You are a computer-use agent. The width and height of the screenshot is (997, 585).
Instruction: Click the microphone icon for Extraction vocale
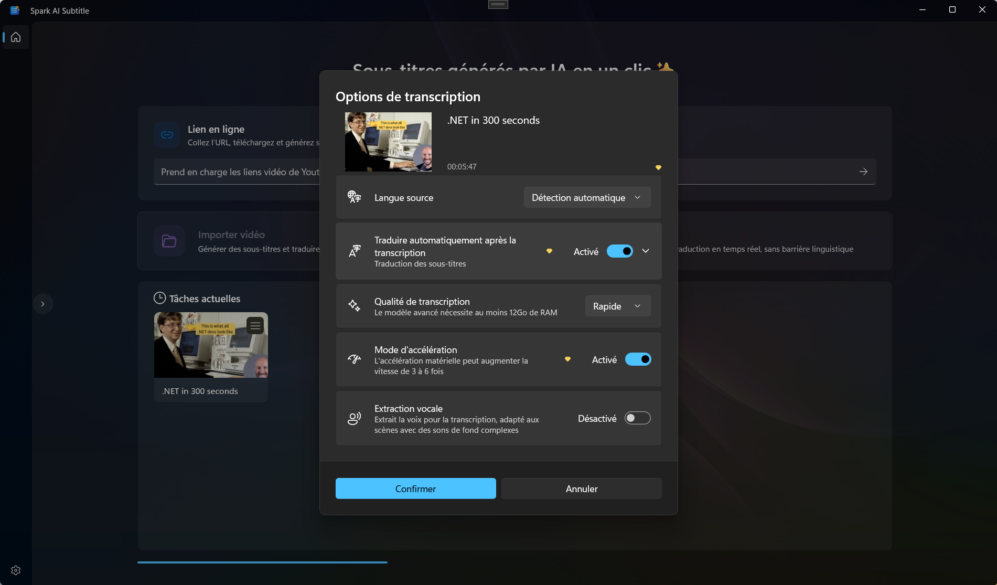pyautogui.click(x=355, y=418)
